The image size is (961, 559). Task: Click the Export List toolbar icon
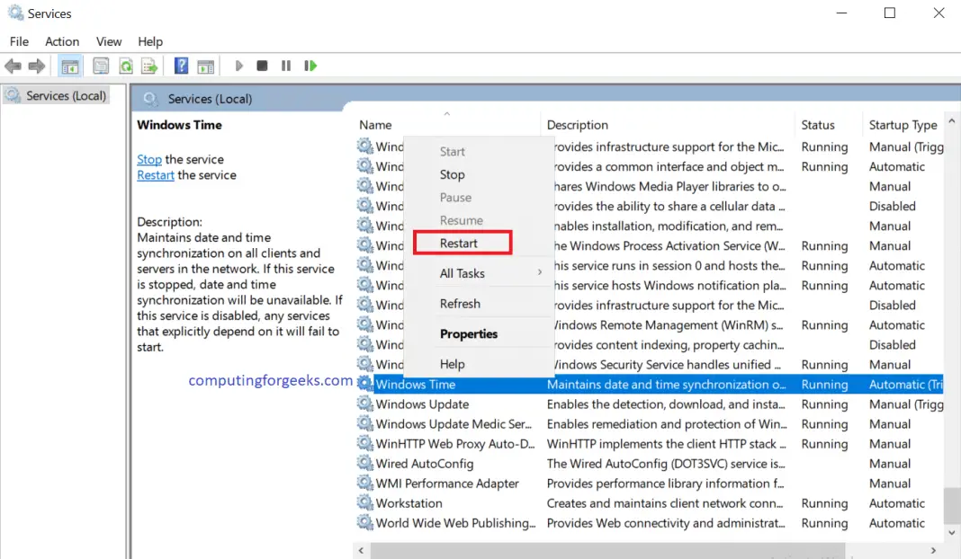pyautogui.click(x=149, y=66)
